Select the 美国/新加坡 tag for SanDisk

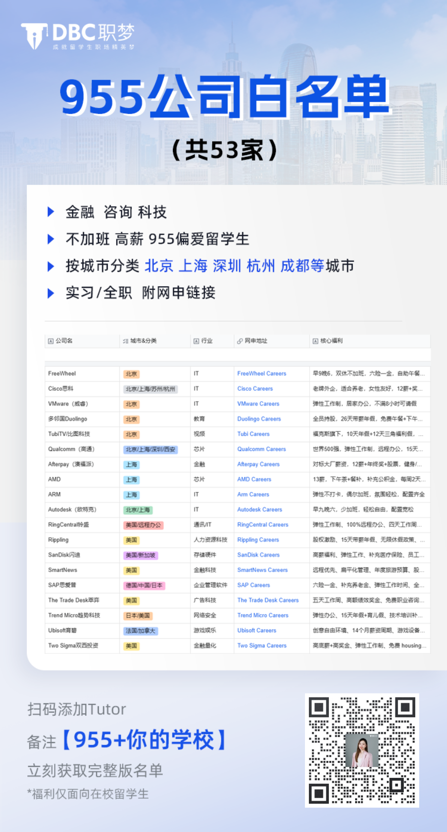(141, 556)
